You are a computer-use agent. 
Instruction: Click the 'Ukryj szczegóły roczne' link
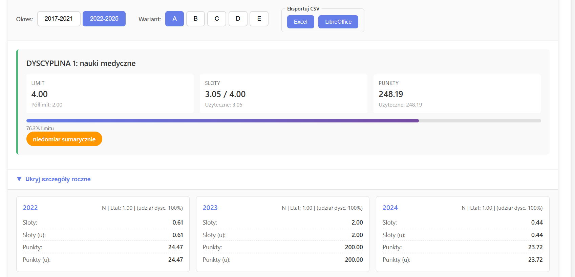58,179
